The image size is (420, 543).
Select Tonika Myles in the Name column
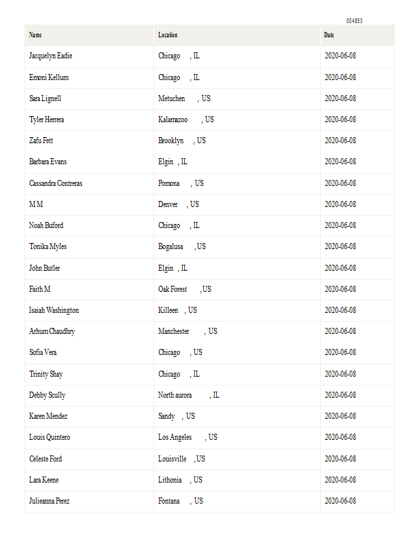[48, 246]
